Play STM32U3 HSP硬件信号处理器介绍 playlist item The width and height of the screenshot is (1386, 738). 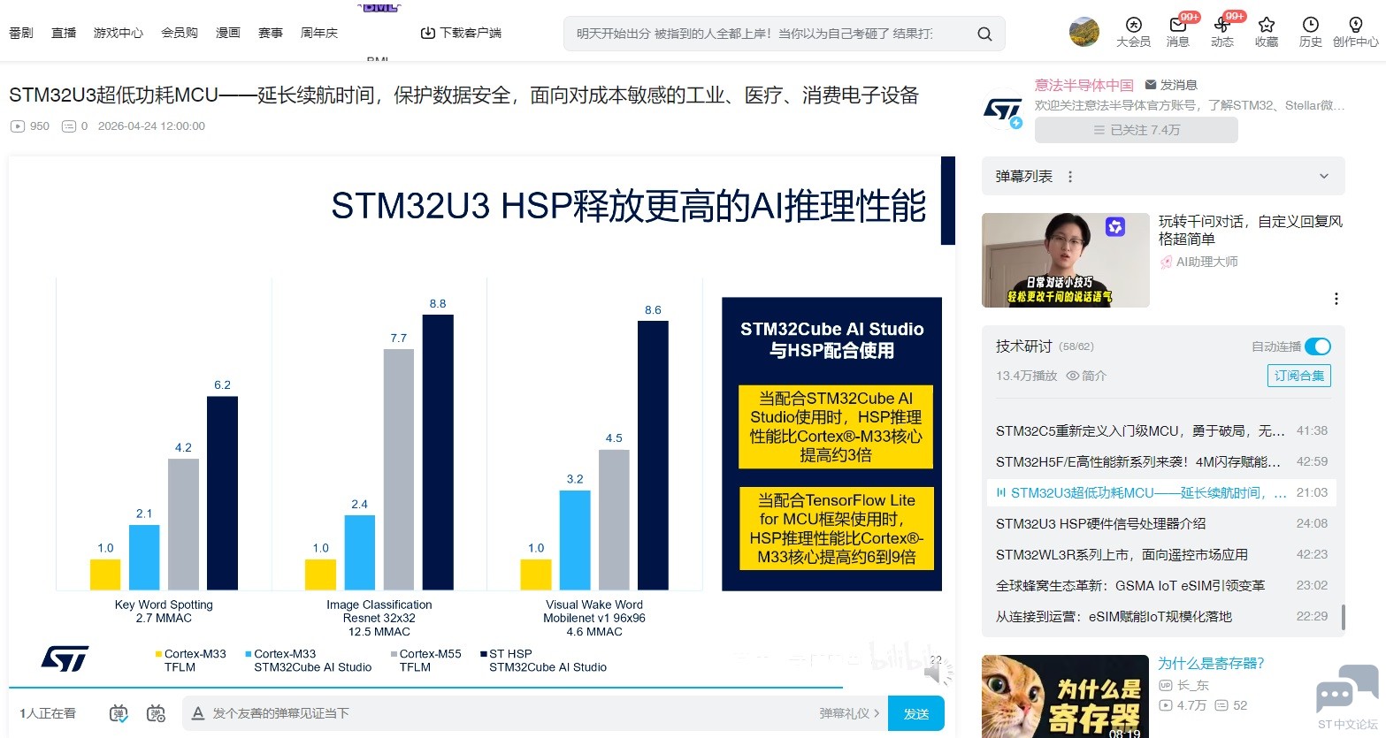1162,523
